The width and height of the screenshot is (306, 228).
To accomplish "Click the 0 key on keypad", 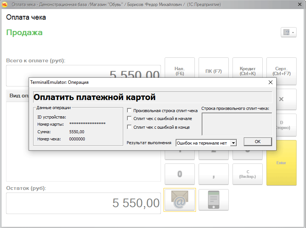I will point(180,174).
